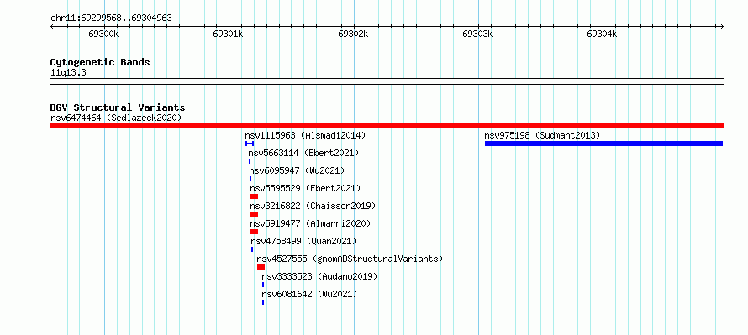Click the nsv4758499 (Quan2021) label

[x=304, y=241]
